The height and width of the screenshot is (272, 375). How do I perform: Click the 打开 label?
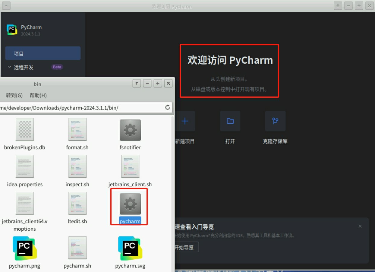coord(230,141)
